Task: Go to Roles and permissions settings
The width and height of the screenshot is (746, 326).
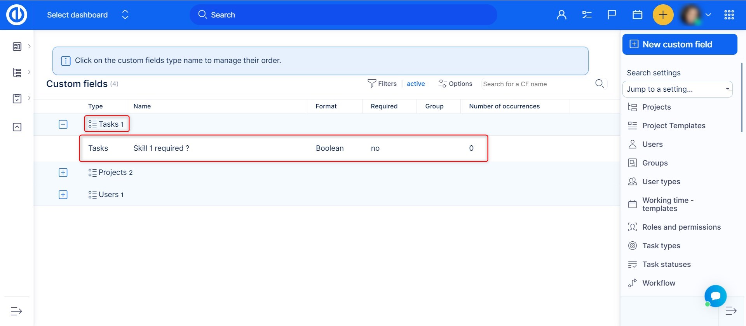Action: click(x=681, y=227)
